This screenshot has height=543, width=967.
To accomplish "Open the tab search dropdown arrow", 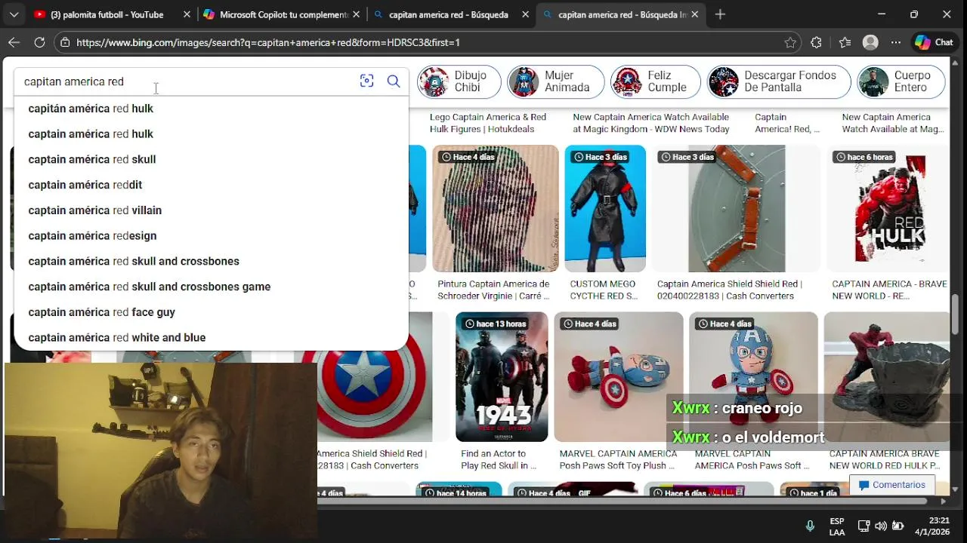I will [x=14, y=14].
